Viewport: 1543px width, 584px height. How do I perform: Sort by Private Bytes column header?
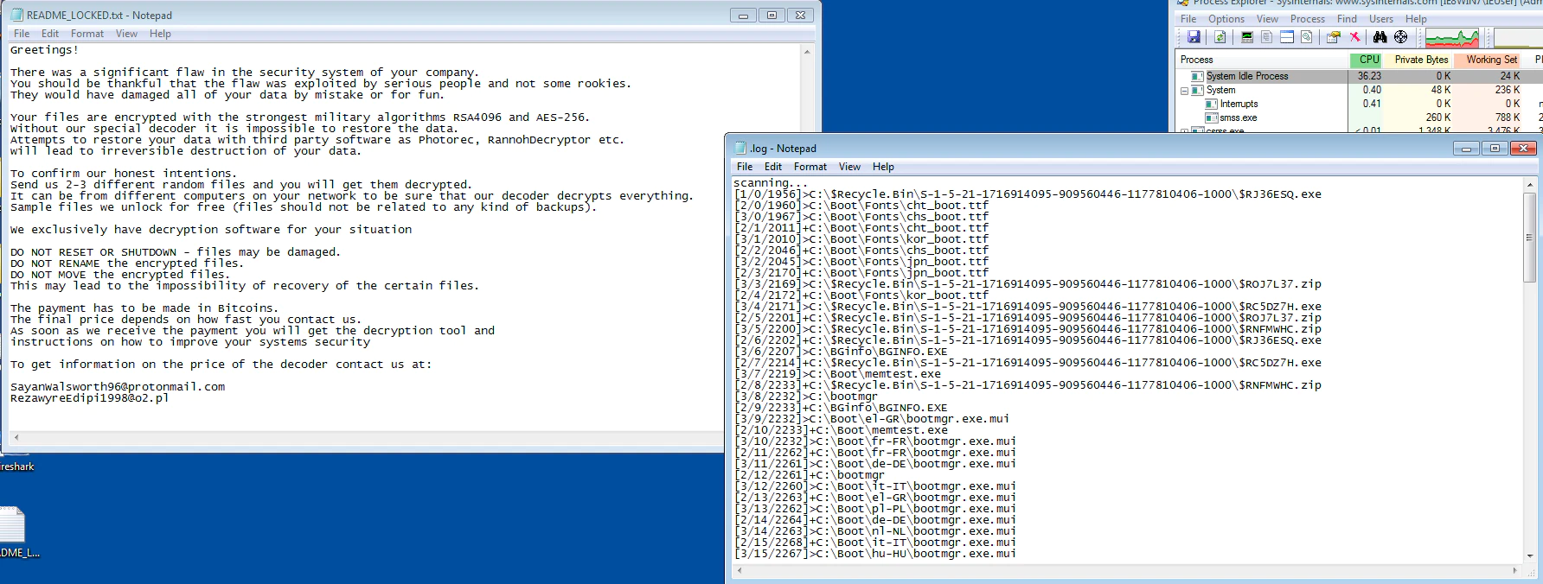click(x=1418, y=60)
